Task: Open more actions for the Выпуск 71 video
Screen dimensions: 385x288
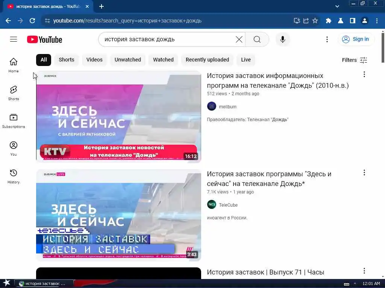Action: [x=364, y=271]
